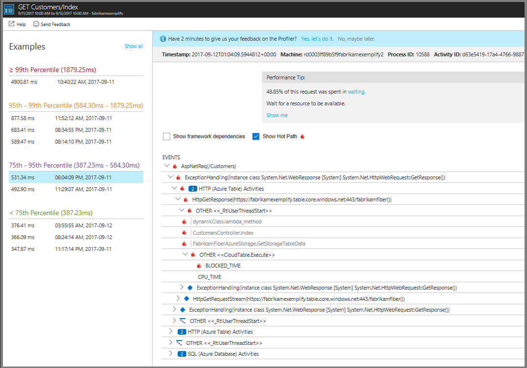This screenshot has height=368, width=527.
Task: Click the flame icon on CustomersController.Index row
Action: point(184,233)
